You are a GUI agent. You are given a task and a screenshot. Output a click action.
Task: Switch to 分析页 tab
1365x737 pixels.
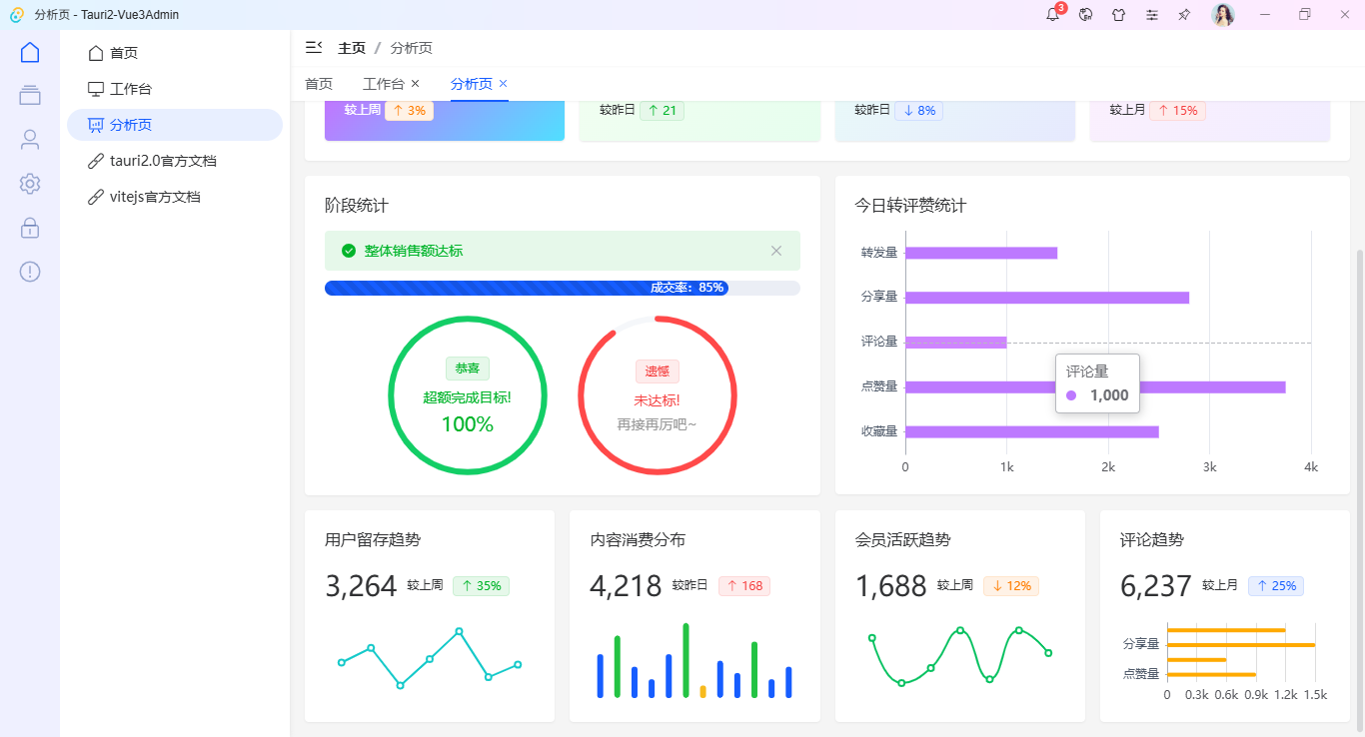point(472,84)
